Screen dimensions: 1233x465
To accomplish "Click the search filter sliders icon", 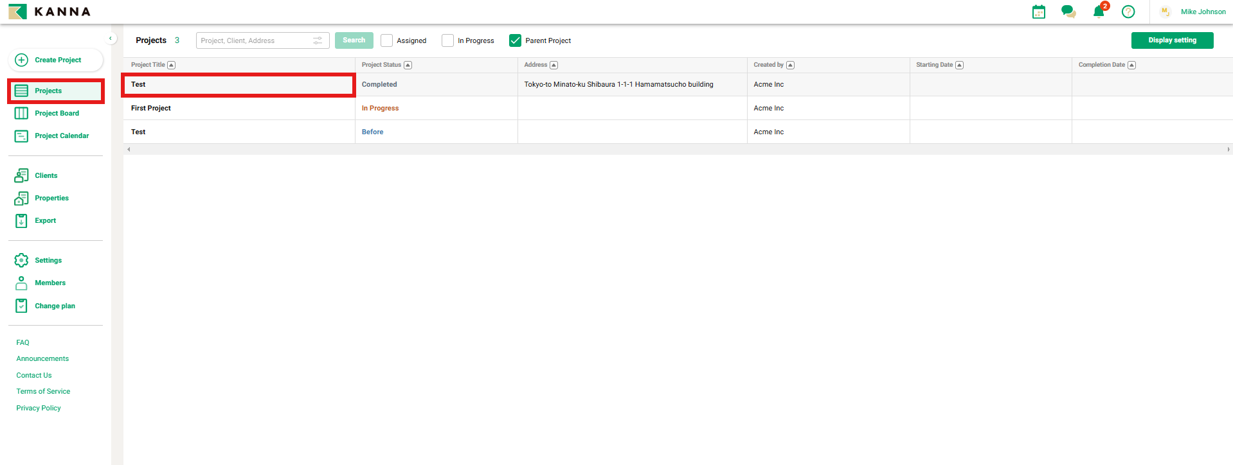I will tap(318, 40).
